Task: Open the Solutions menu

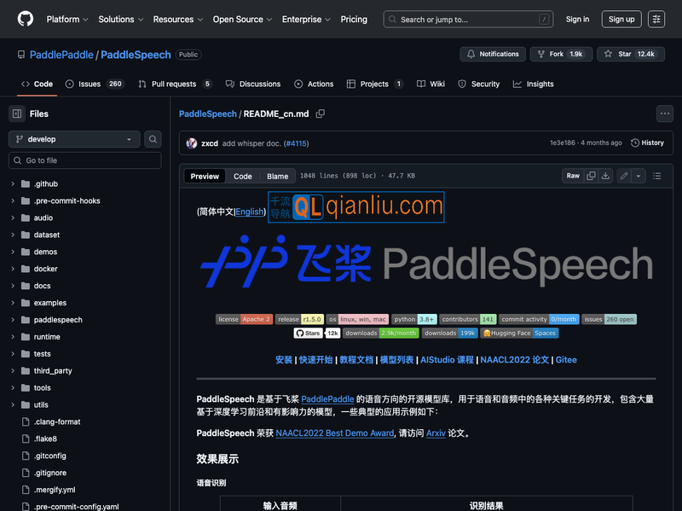Action: pyautogui.click(x=120, y=19)
